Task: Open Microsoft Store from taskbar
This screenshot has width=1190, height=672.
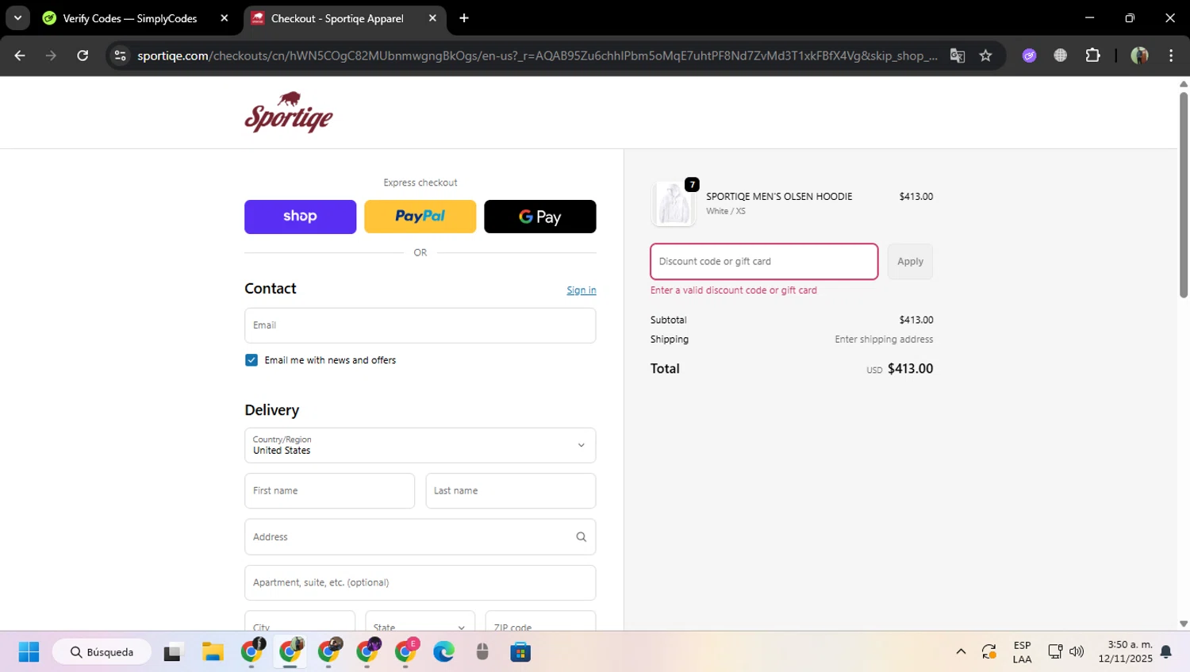Action: point(520,652)
